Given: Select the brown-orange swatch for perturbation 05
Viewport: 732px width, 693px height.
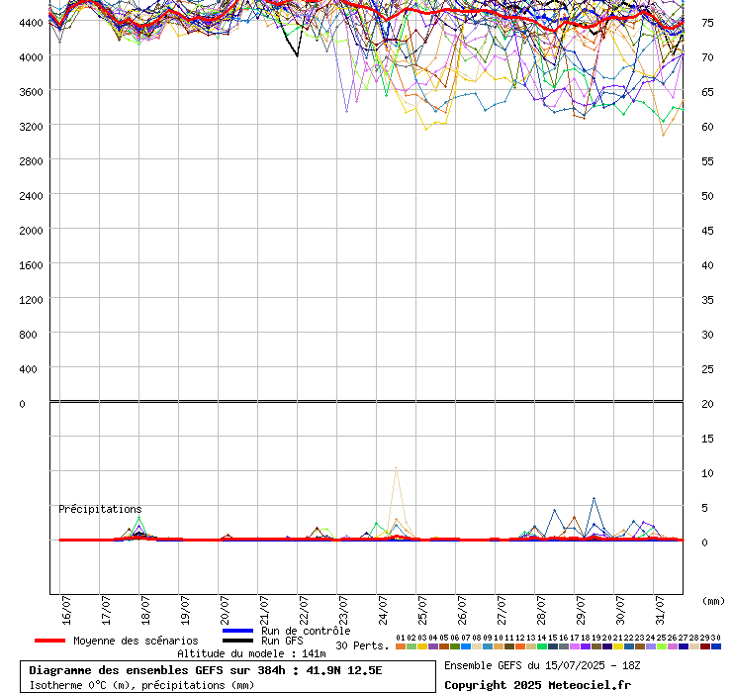Looking at the screenshot, I should pyautogui.click(x=444, y=646).
